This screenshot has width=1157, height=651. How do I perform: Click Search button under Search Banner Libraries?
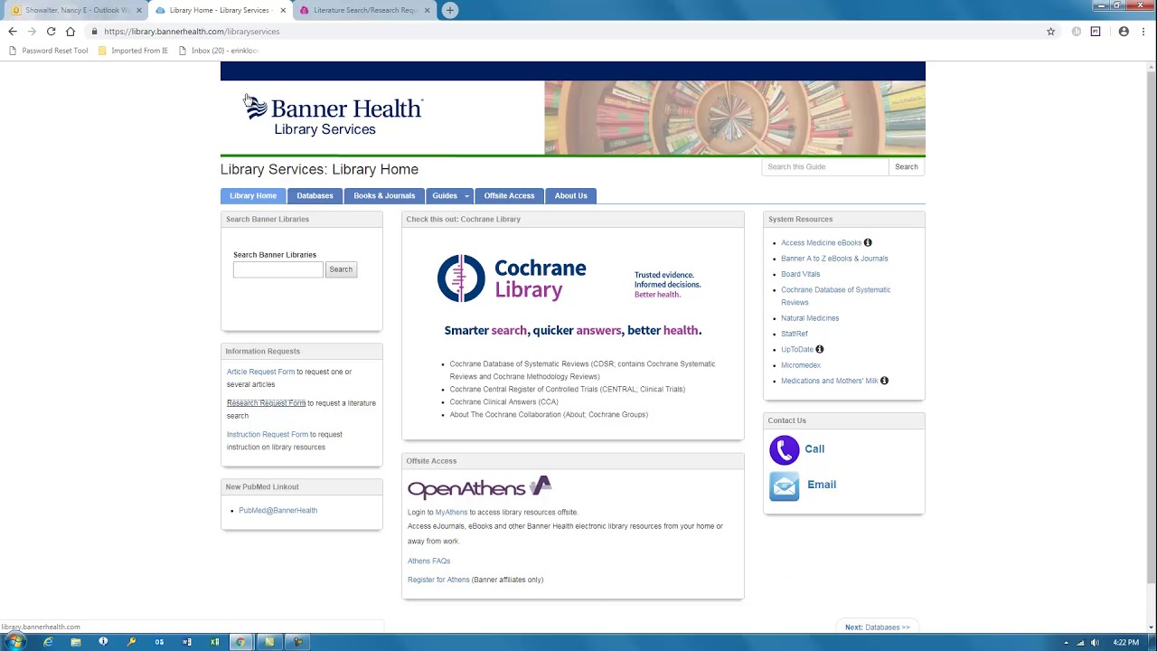(x=341, y=269)
